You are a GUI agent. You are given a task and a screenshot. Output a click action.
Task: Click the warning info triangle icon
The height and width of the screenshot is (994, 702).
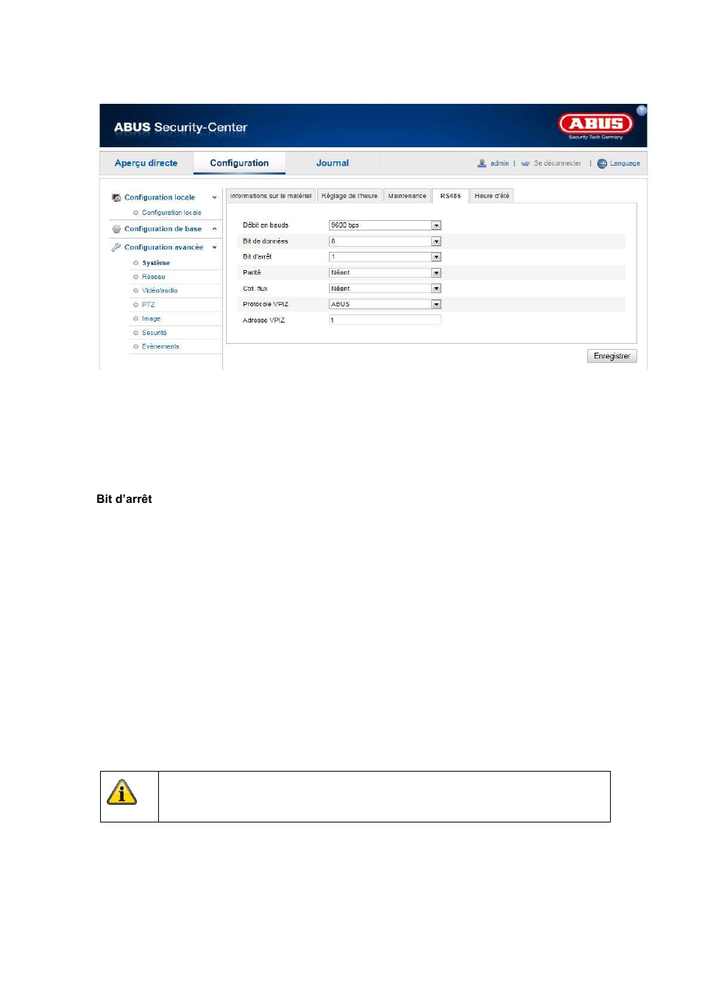coord(122,792)
